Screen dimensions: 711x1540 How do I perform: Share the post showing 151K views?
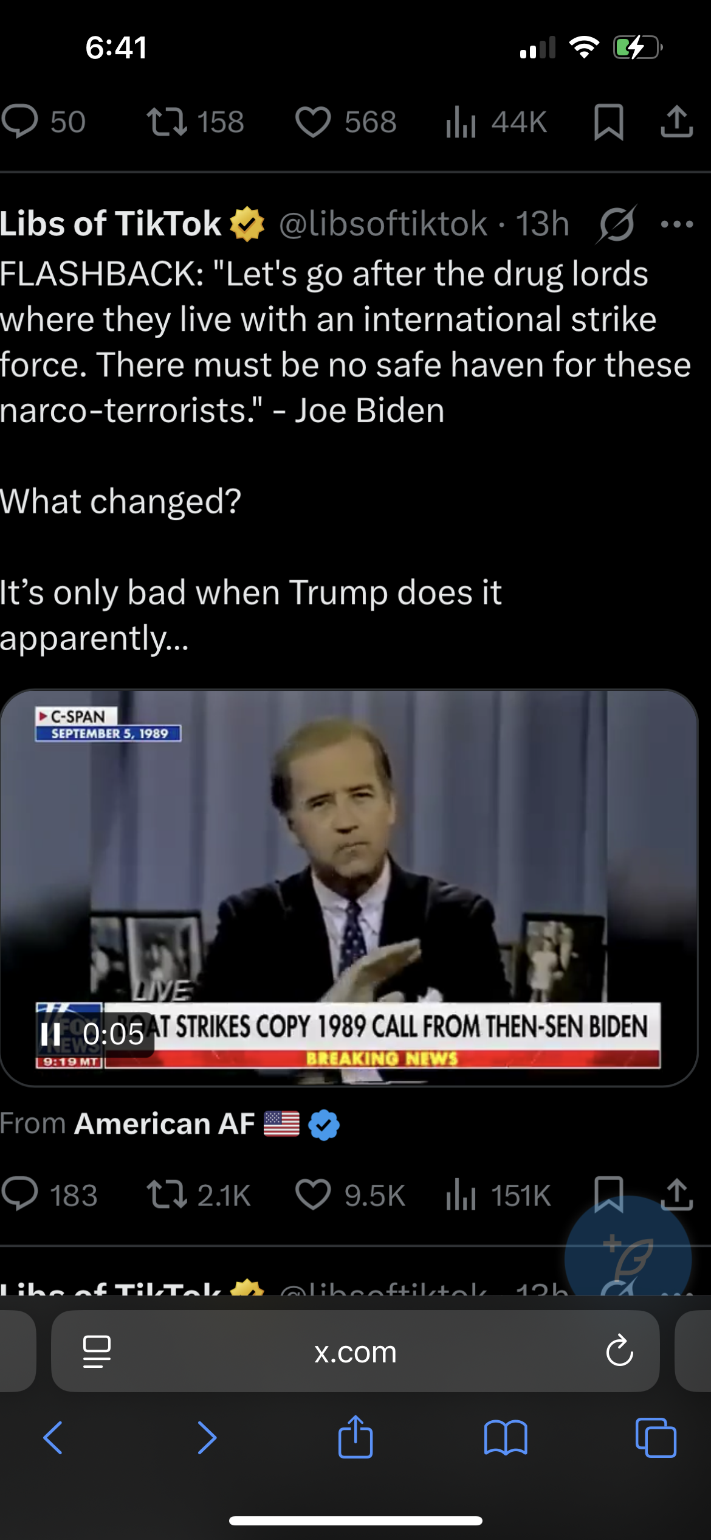[676, 1193]
